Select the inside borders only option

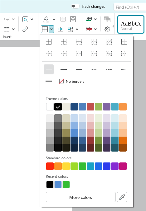pos(64,42)
